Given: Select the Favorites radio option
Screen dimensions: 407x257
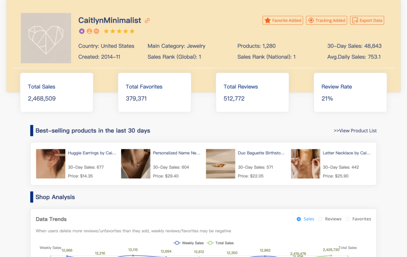Looking at the screenshot, I should click(x=348, y=219).
